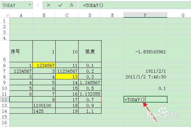191x127 pixels.
Task: Select row 9 header
Action: pos(5,82)
